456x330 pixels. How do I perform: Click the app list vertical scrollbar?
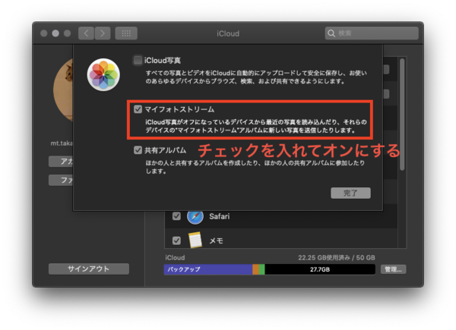pos(402,115)
